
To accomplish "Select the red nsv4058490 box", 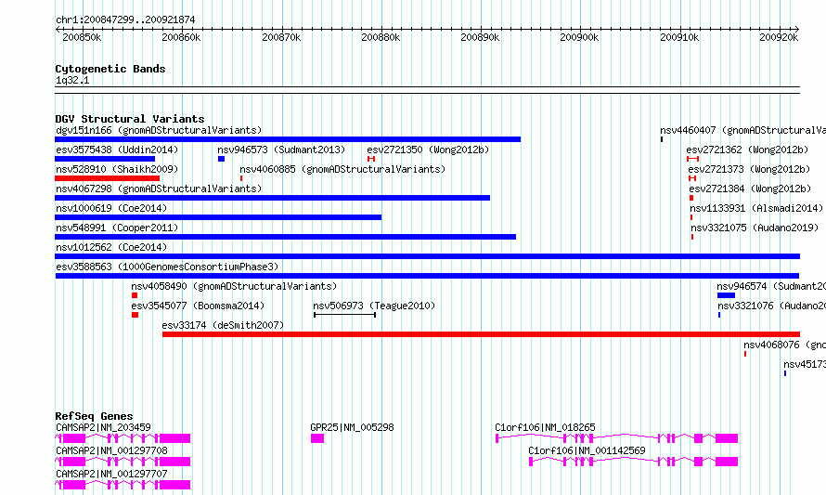I will point(135,295).
